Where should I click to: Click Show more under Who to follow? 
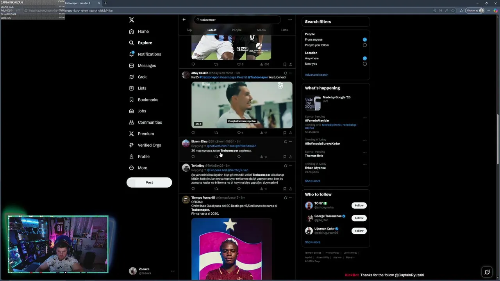312,242
